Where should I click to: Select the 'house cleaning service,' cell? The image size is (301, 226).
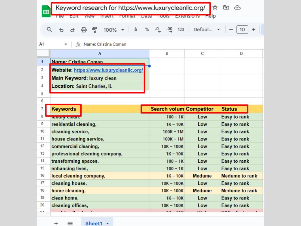tap(100, 139)
